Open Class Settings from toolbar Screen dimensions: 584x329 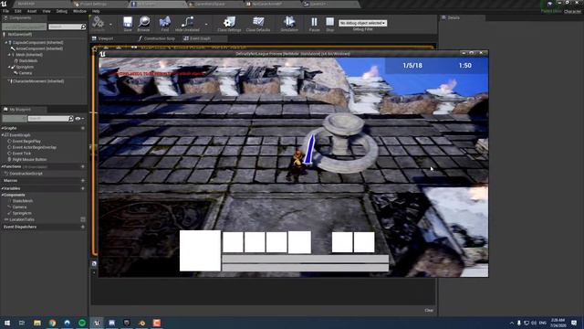click(x=229, y=23)
